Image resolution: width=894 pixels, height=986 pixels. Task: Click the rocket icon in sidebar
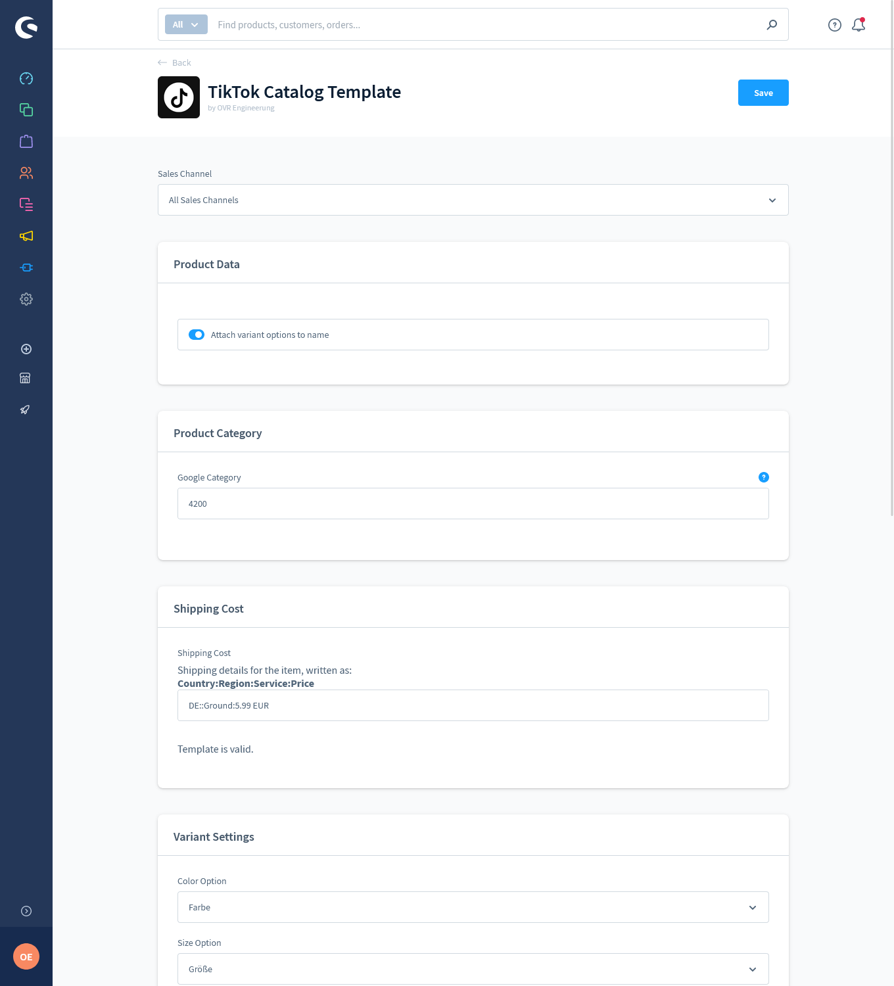coord(25,410)
